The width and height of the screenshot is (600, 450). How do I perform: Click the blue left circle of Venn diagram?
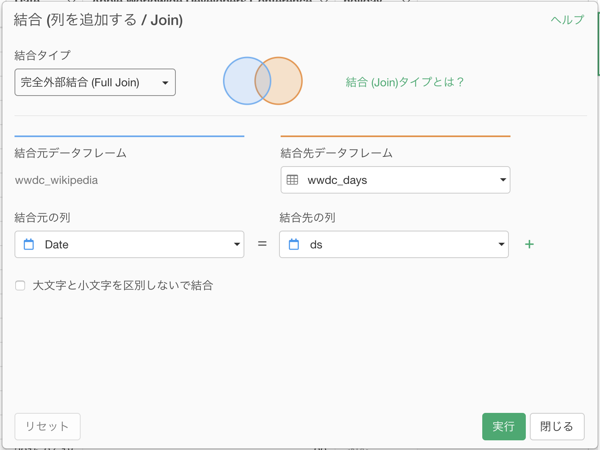click(x=238, y=81)
